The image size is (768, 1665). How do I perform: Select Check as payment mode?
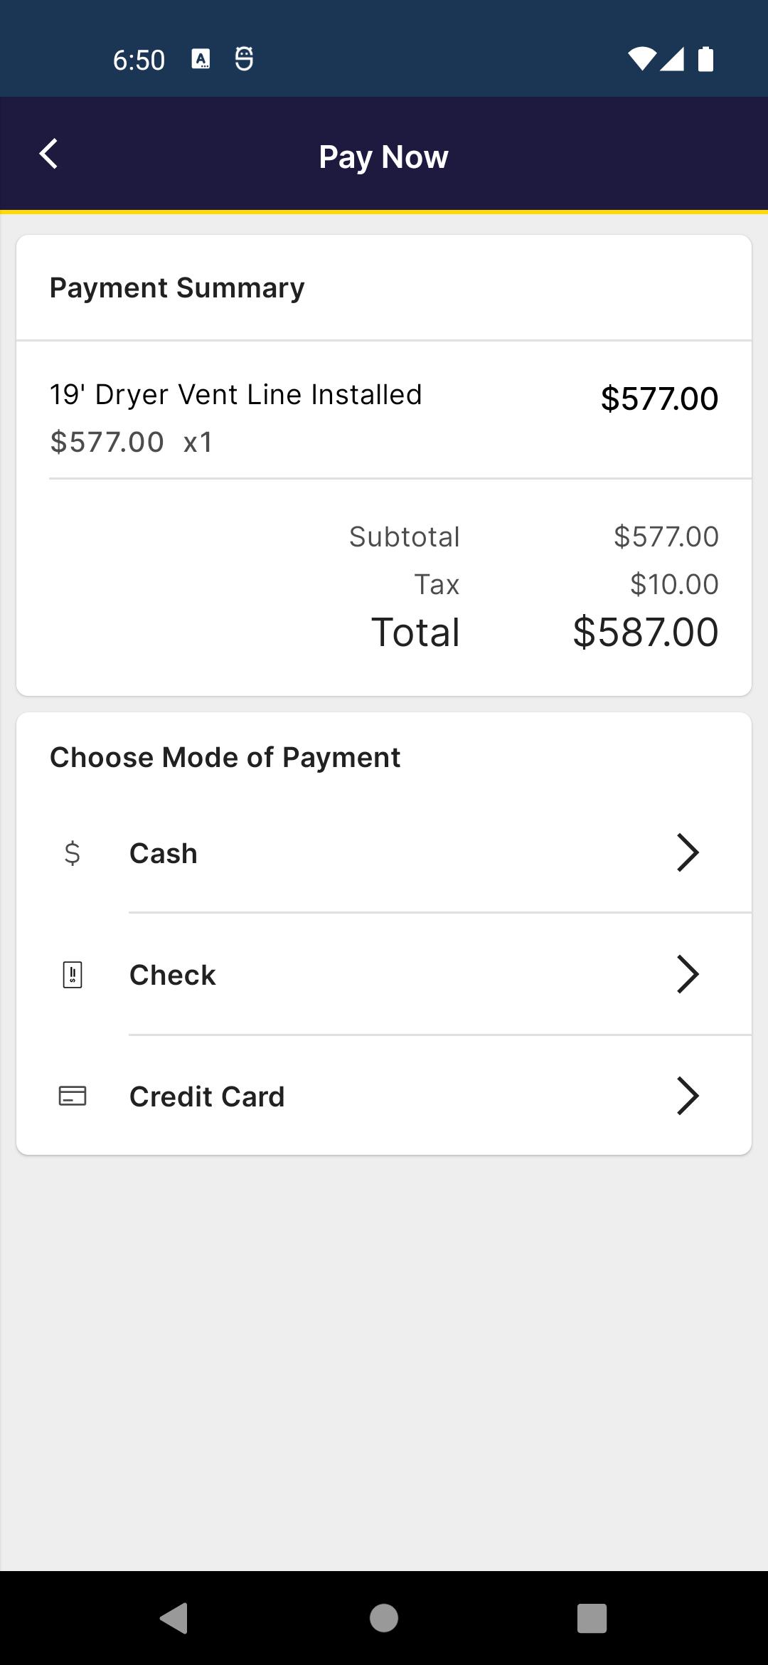[x=384, y=974]
